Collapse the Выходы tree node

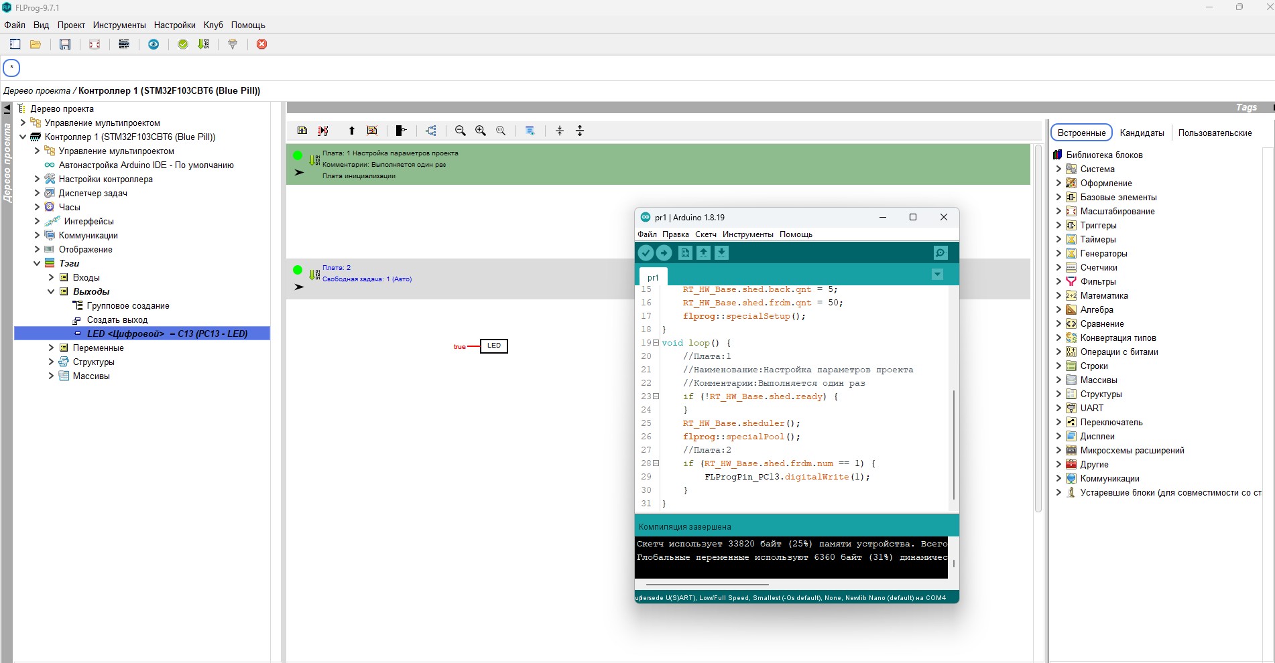coord(51,291)
